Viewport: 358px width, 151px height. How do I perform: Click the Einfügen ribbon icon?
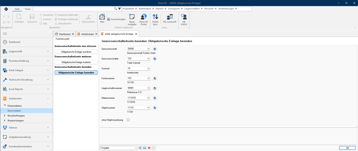point(19,18)
